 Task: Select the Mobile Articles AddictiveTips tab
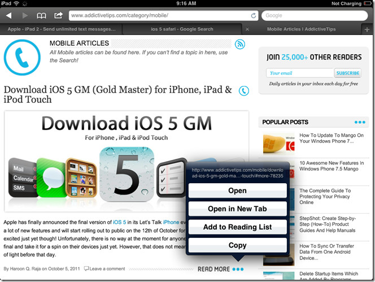tap(302, 29)
